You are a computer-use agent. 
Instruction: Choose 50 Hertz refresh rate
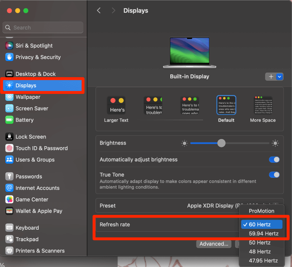coord(262,243)
